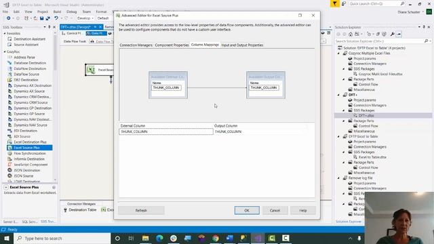Click Task View taskbar icon
The width and height of the screenshot is (434, 244).
click(x=131, y=238)
